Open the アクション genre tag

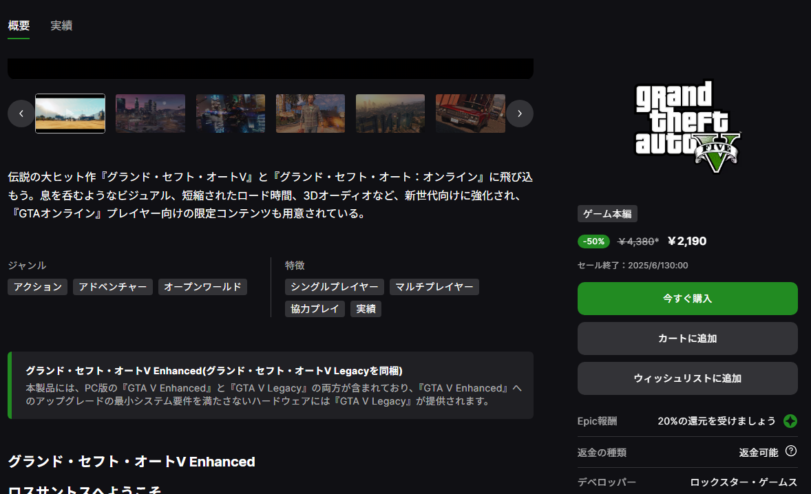click(38, 287)
